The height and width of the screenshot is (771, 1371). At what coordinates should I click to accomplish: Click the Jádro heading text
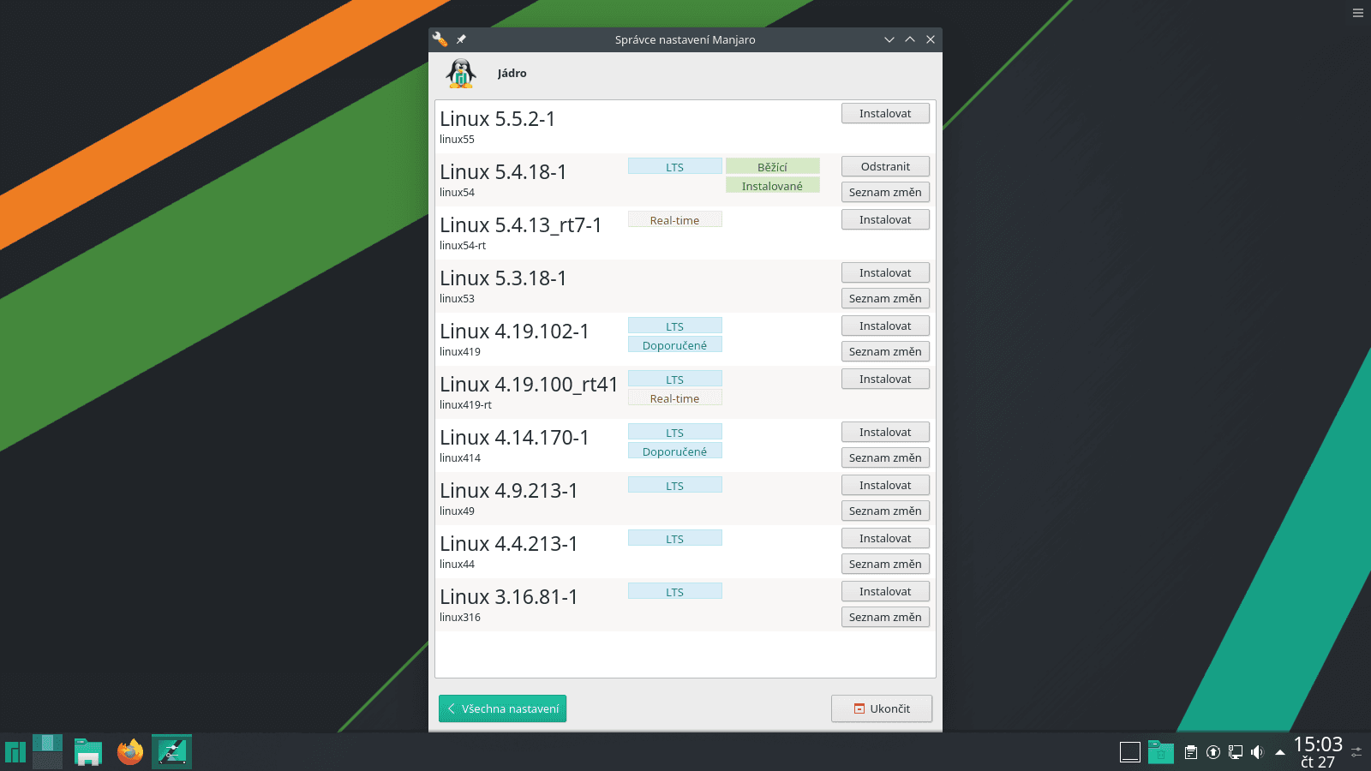[512, 74]
